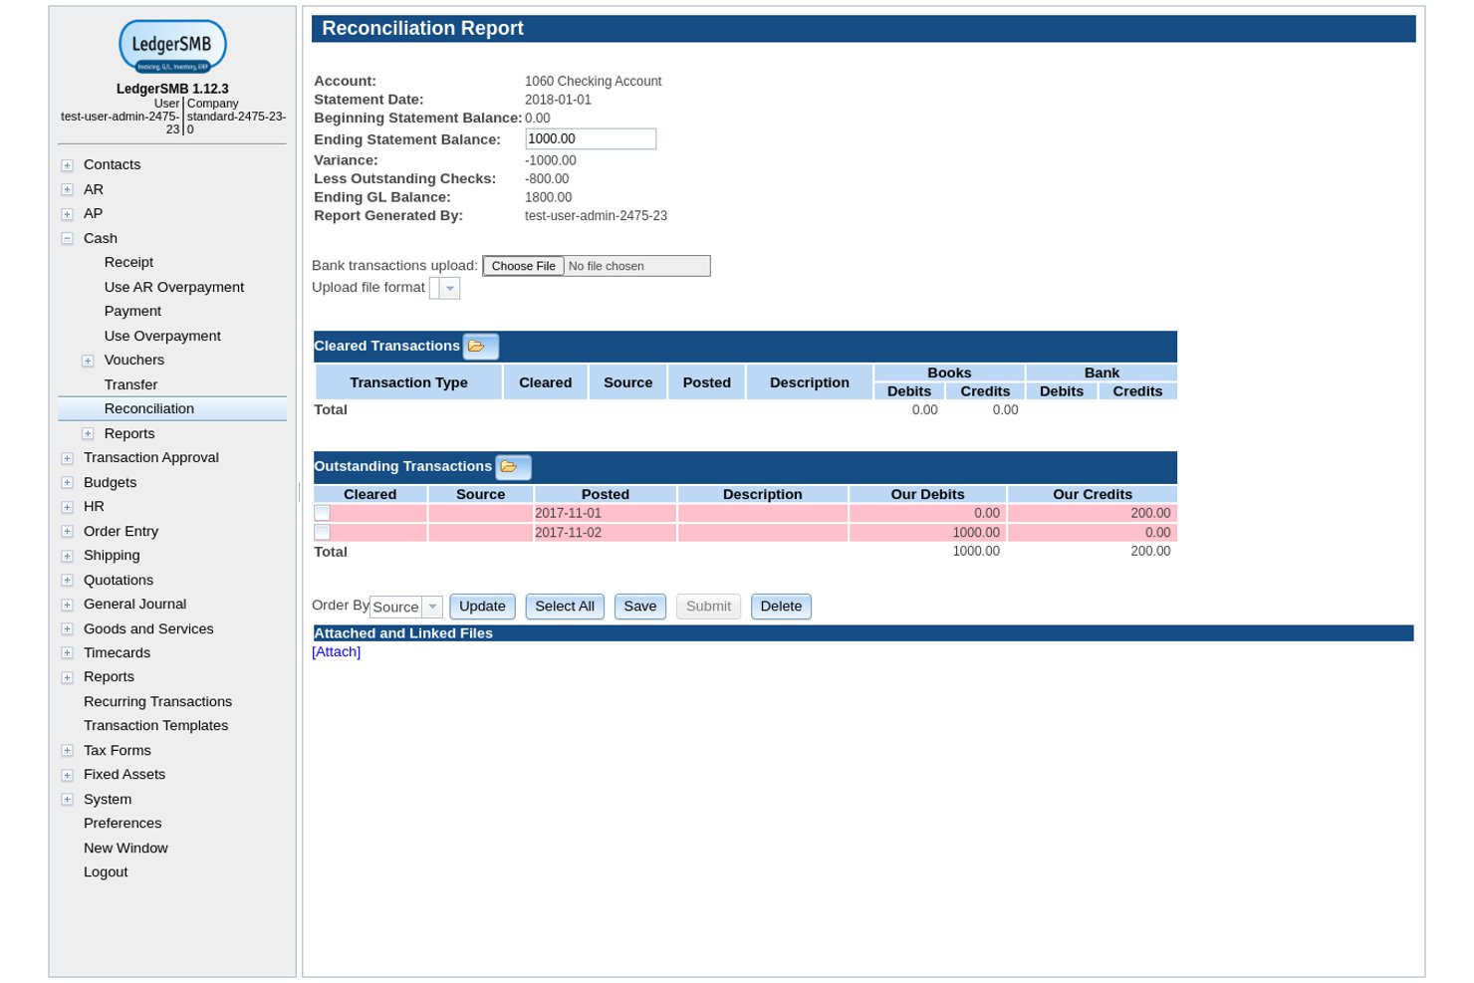Open New Window from the sidebar
Screen dimensions: 1474x983
pyautogui.click(x=125, y=848)
